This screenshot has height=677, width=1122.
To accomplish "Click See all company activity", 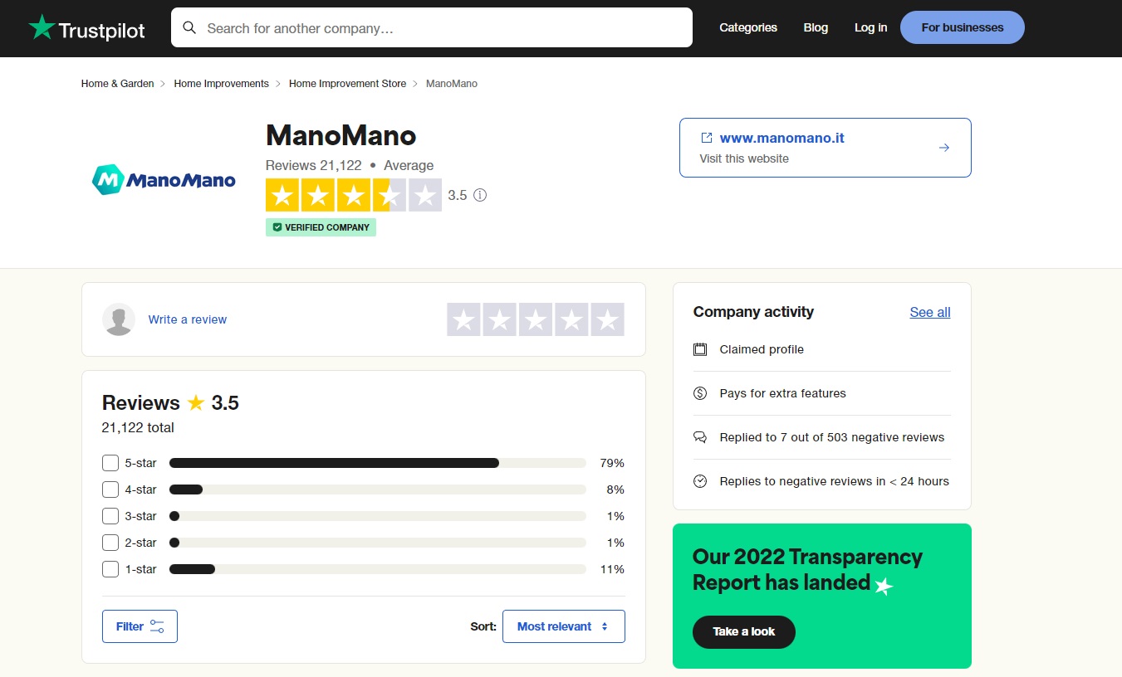I will click(x=930, y=312).
